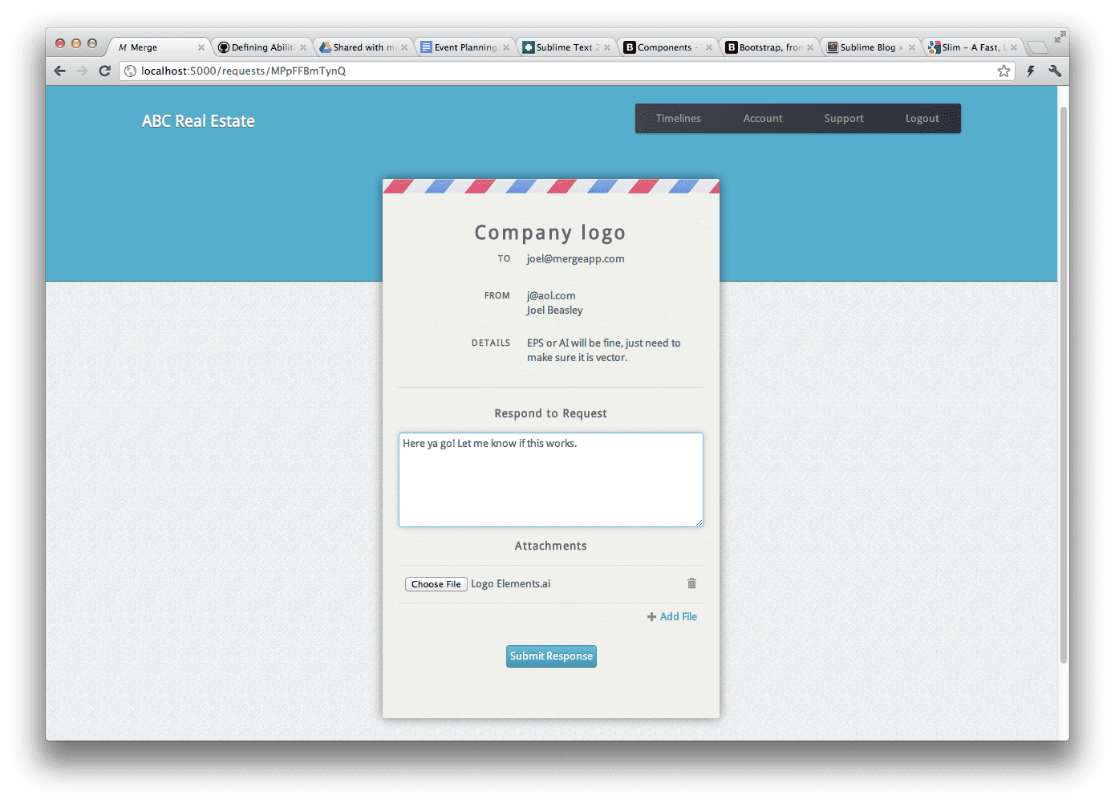Click the Choose File button

(436, 584)
